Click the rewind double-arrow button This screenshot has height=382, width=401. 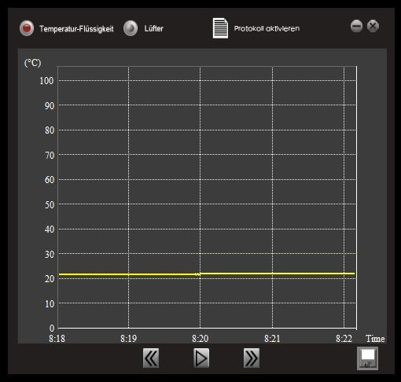tap(151, 358)
